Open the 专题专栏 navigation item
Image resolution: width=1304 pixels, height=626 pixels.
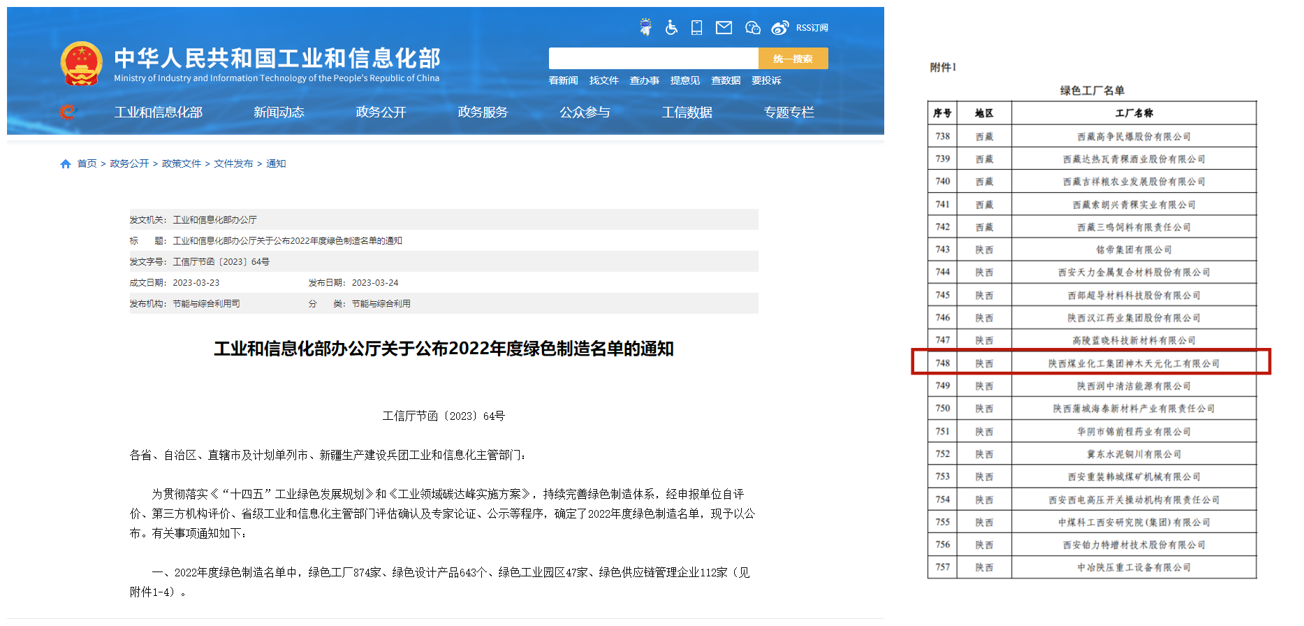789,112
